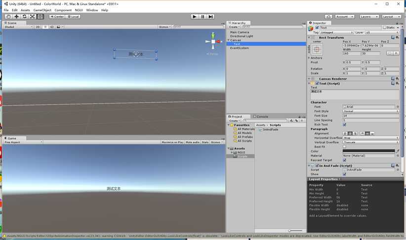This screenshot has width=406, height=240.
Task: Open the Tag dropdown
Action: point(337,33)
